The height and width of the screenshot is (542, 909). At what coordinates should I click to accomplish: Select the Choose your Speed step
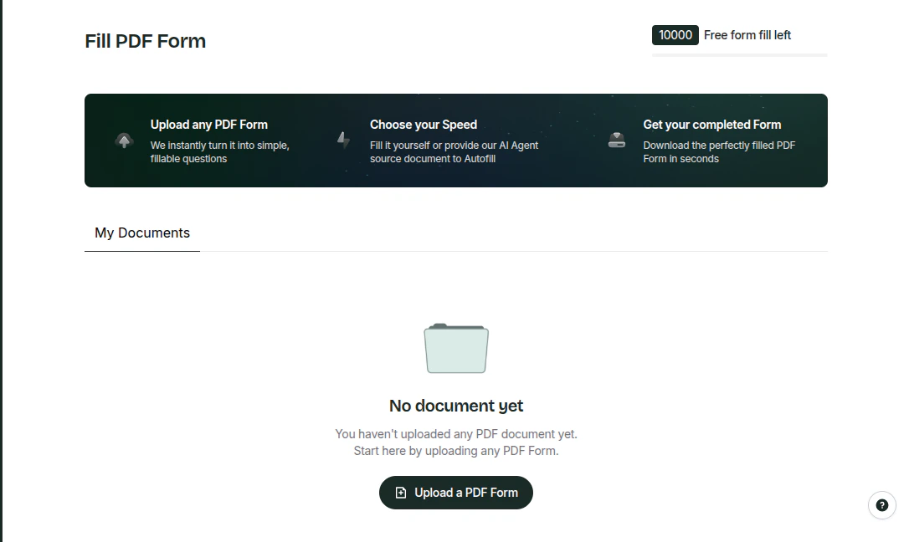[424, 124]
